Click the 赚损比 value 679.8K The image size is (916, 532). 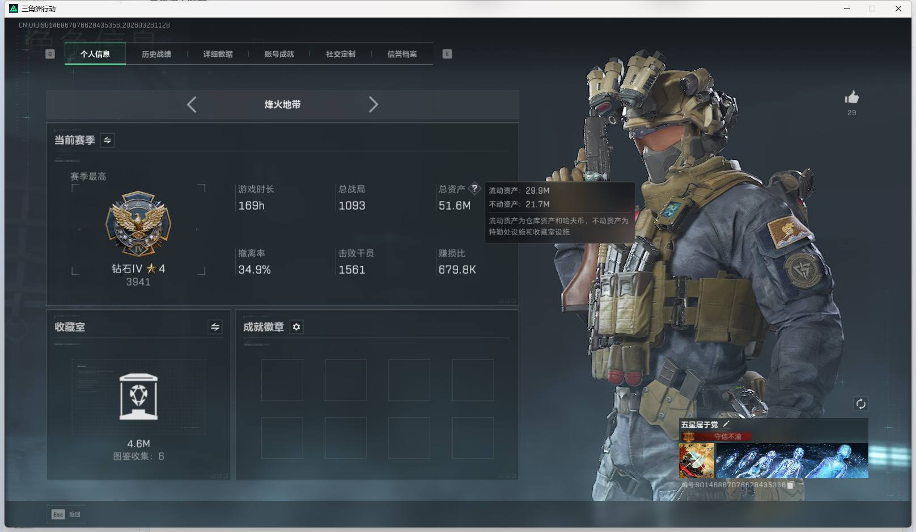click(457, 270)
